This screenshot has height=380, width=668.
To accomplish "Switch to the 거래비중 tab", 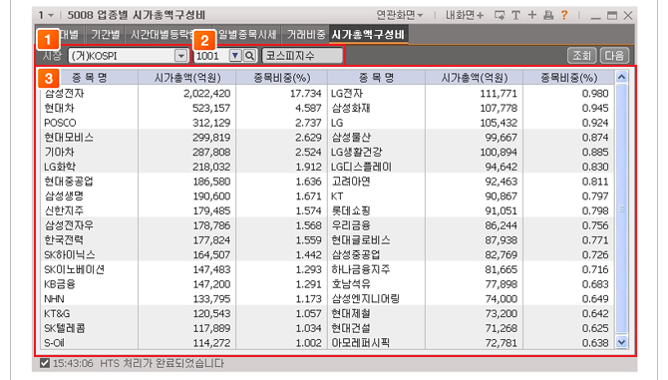I will point(305,35).
